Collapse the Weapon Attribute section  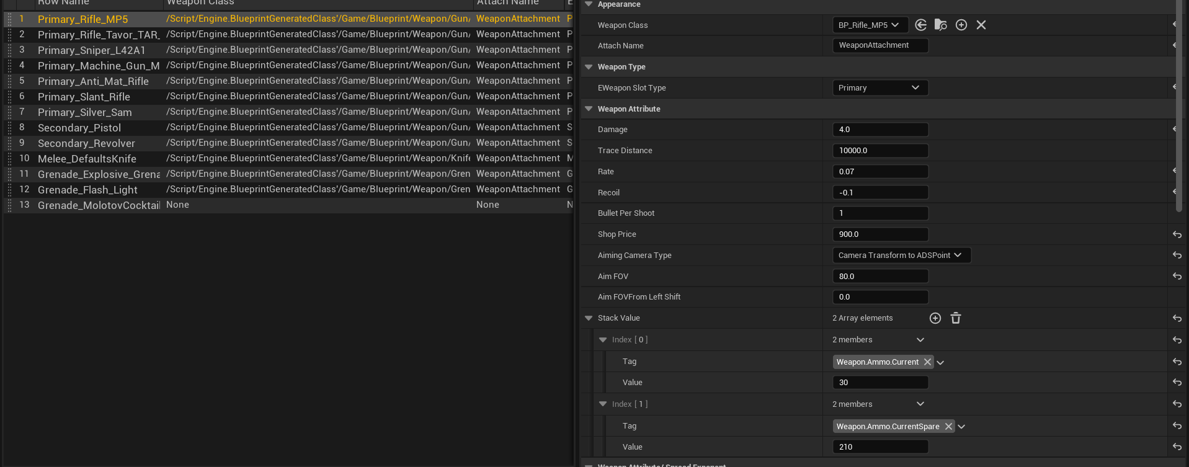point(589,109)
